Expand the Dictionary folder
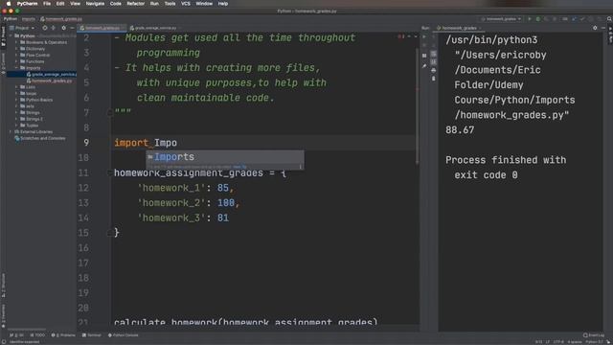This screenshot has width=613, height=345. (16, 49)
